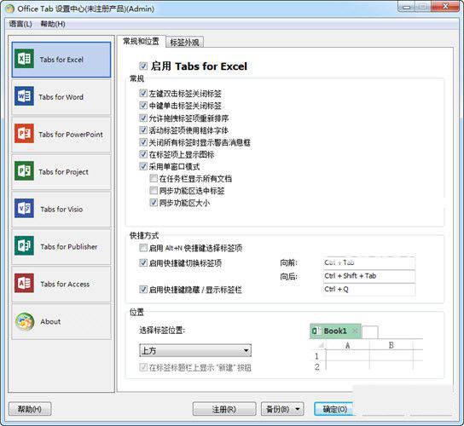Click the 注册(R) button

224,409
